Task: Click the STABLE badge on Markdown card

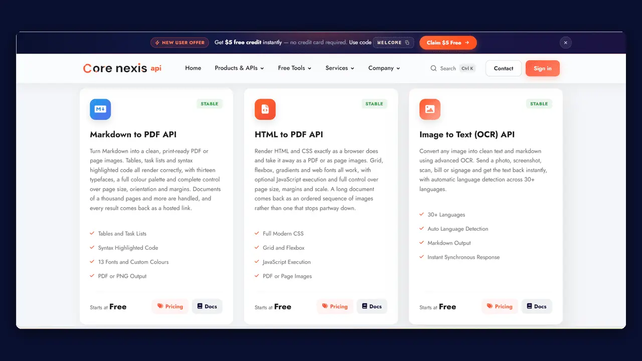Action: [x=210, y=104]
